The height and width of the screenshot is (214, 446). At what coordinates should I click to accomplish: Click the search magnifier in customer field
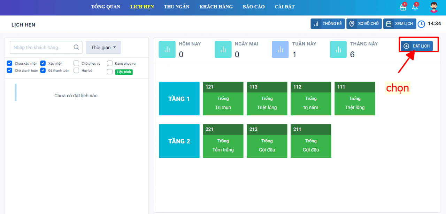(76, 48)
